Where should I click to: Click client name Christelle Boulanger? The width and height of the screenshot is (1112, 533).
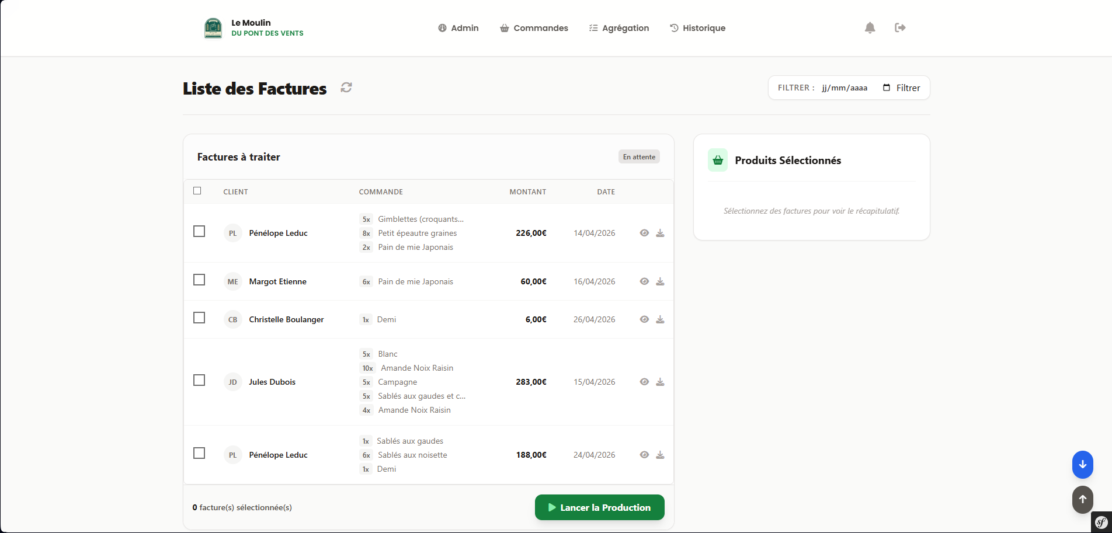coord(286,319)
